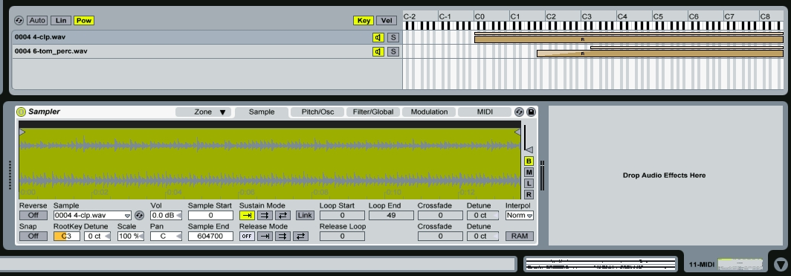Click the lower Crossfade value field
This screenshot has width=791, height=276.
(x=440, y=236)
